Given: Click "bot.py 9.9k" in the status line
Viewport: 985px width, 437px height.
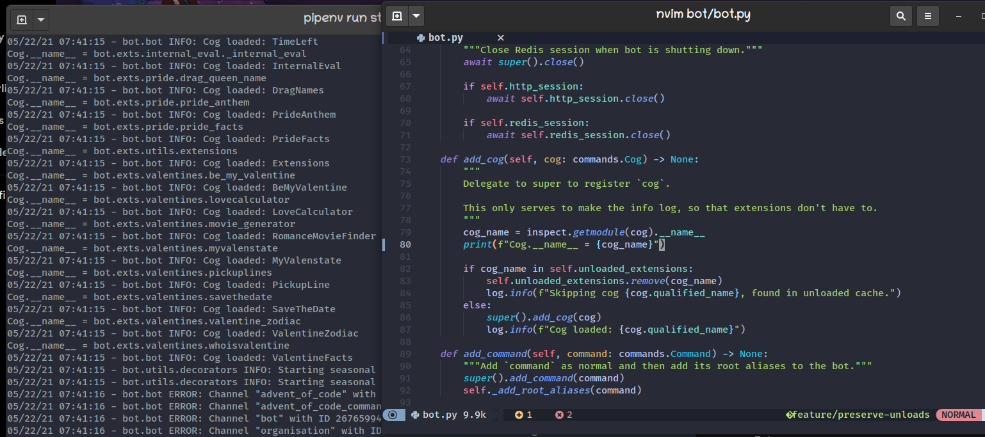Looking at the screenshot, I should 455,415.
